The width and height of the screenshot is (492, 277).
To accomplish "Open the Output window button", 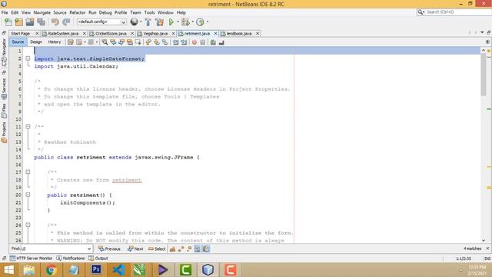I will point(98,259).
